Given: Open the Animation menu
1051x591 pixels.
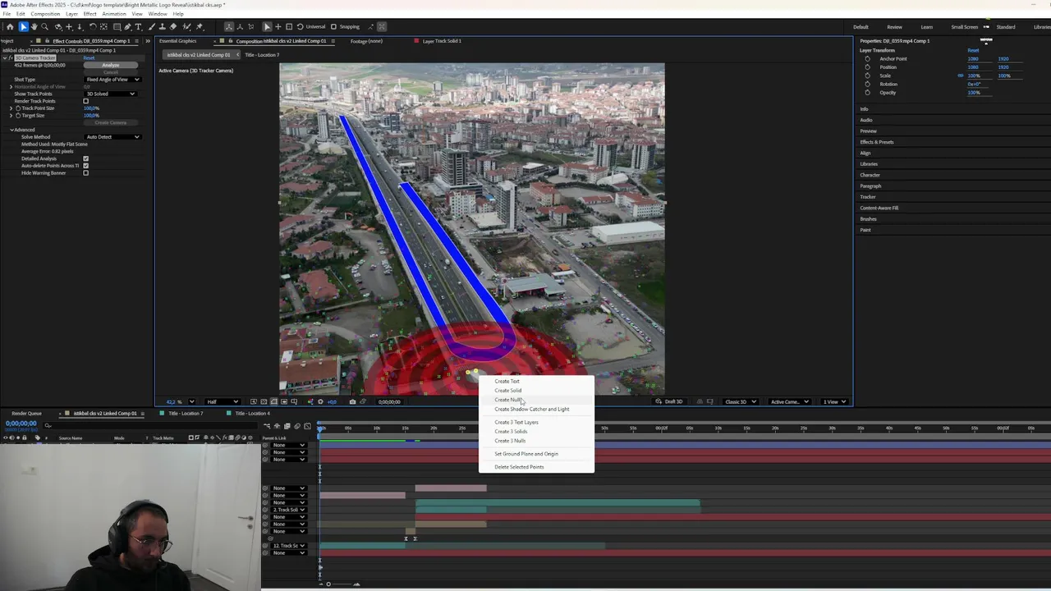Looking at the screenshot, I should [114, 14].
